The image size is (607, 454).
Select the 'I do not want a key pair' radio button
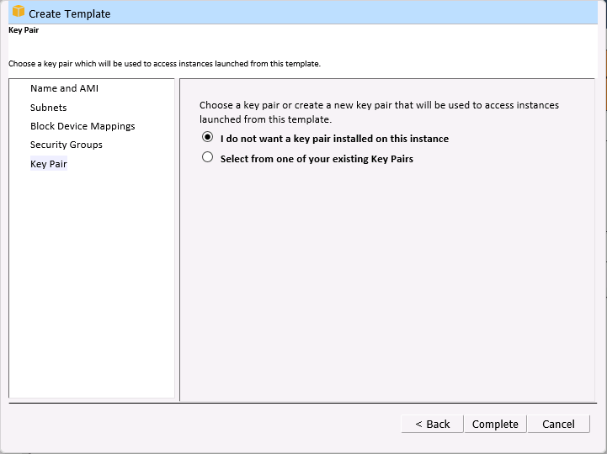coord(208,138)
